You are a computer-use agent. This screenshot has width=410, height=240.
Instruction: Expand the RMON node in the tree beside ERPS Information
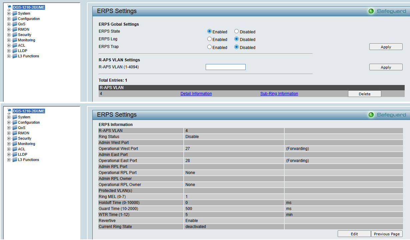[9, 133]
